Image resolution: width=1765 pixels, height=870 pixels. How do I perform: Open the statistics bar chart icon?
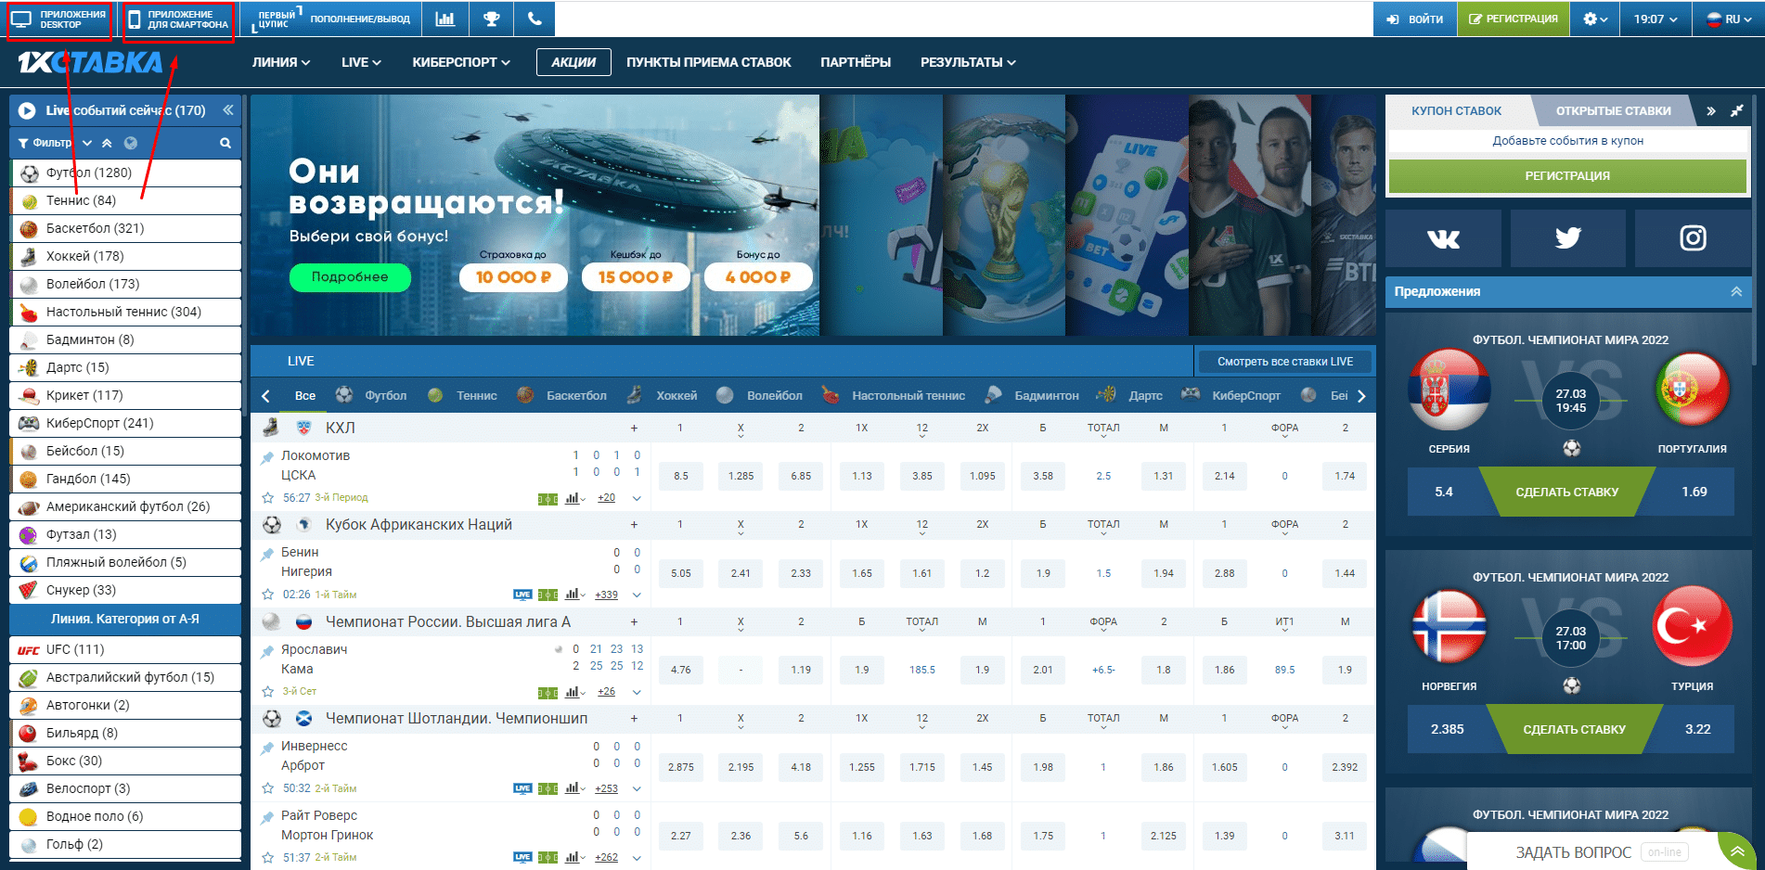pyautogui.click(x=445, y=19)
